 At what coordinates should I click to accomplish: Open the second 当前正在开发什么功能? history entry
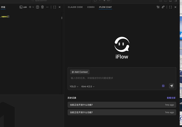pos(122,112)
